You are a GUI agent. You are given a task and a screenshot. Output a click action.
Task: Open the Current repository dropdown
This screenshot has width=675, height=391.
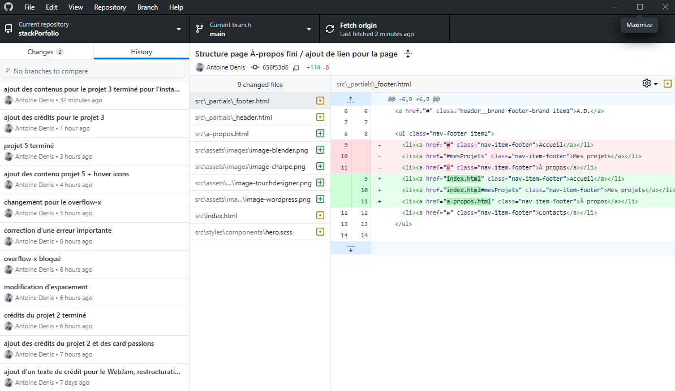pos(94,29)
